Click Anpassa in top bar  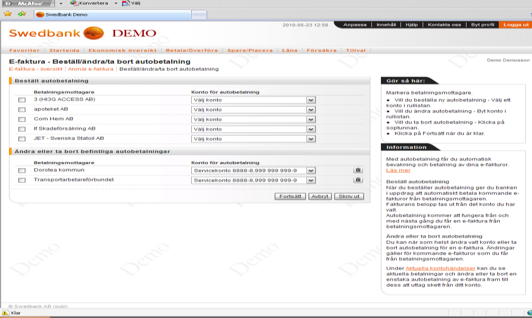coord(355,25)
